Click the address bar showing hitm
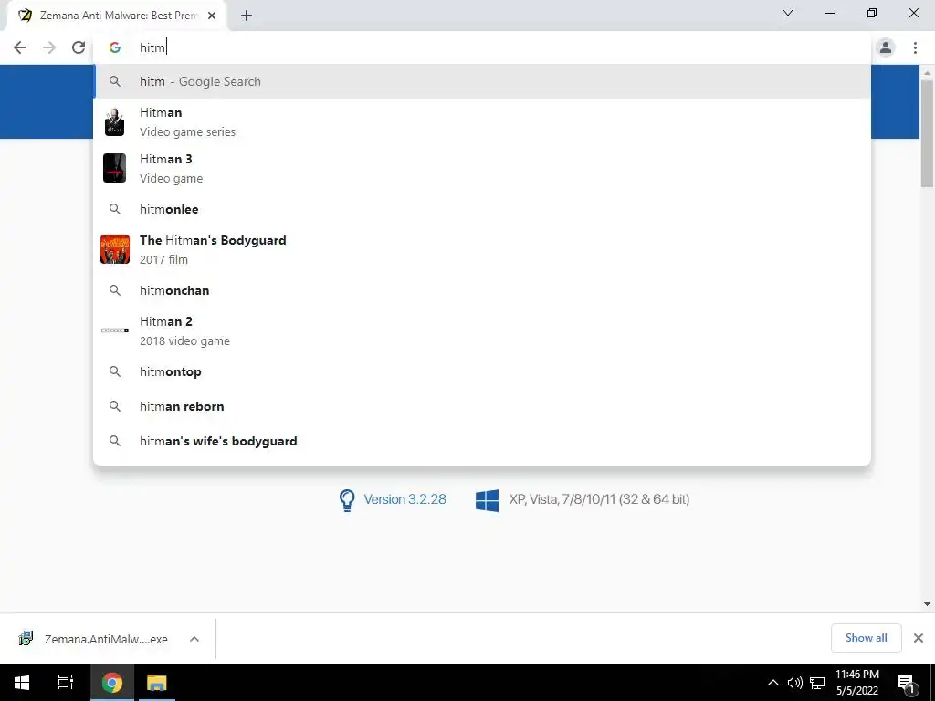The image size is (935, 701). (x=482, y=47)
